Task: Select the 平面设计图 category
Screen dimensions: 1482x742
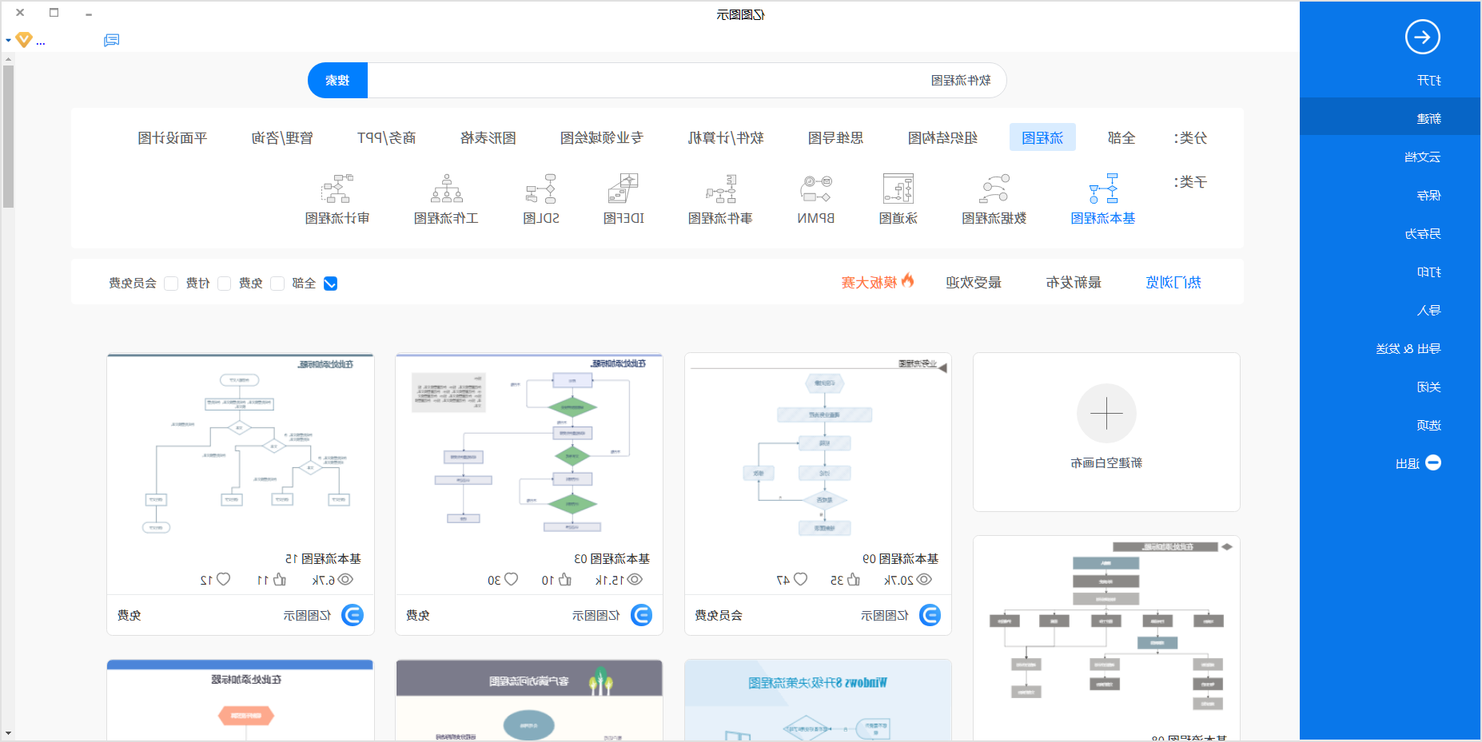Action: [x=172, y=137]
